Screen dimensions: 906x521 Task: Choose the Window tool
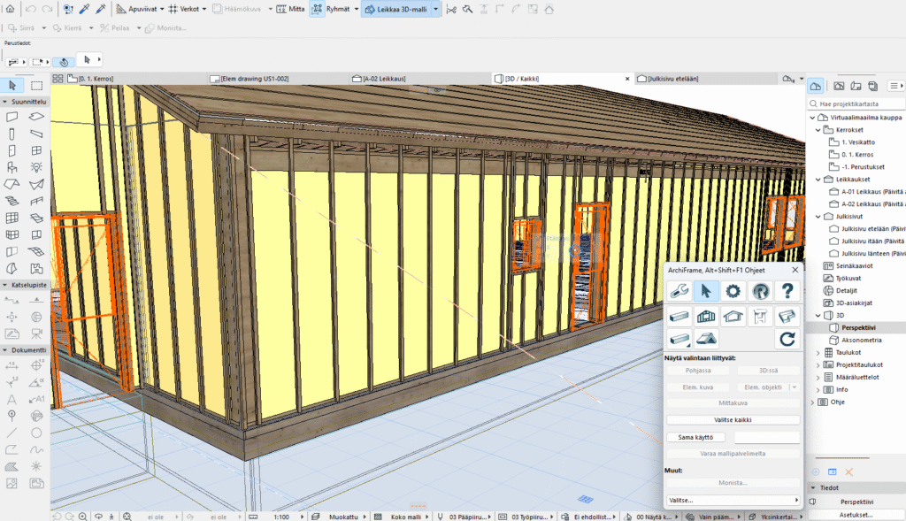[x=36, y=150]
